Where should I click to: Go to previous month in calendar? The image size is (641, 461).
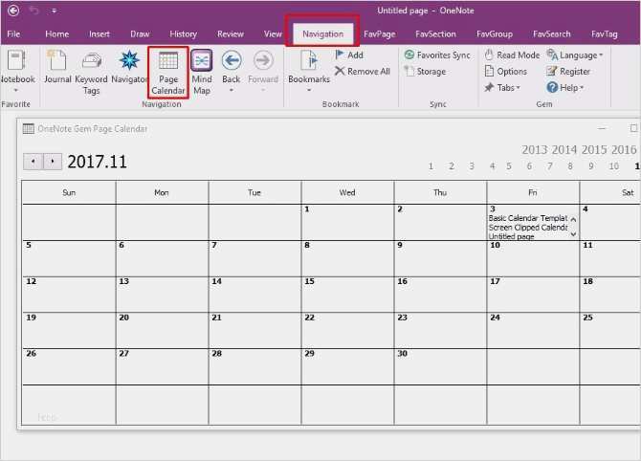pyautogui.click(x=33, y=162)
